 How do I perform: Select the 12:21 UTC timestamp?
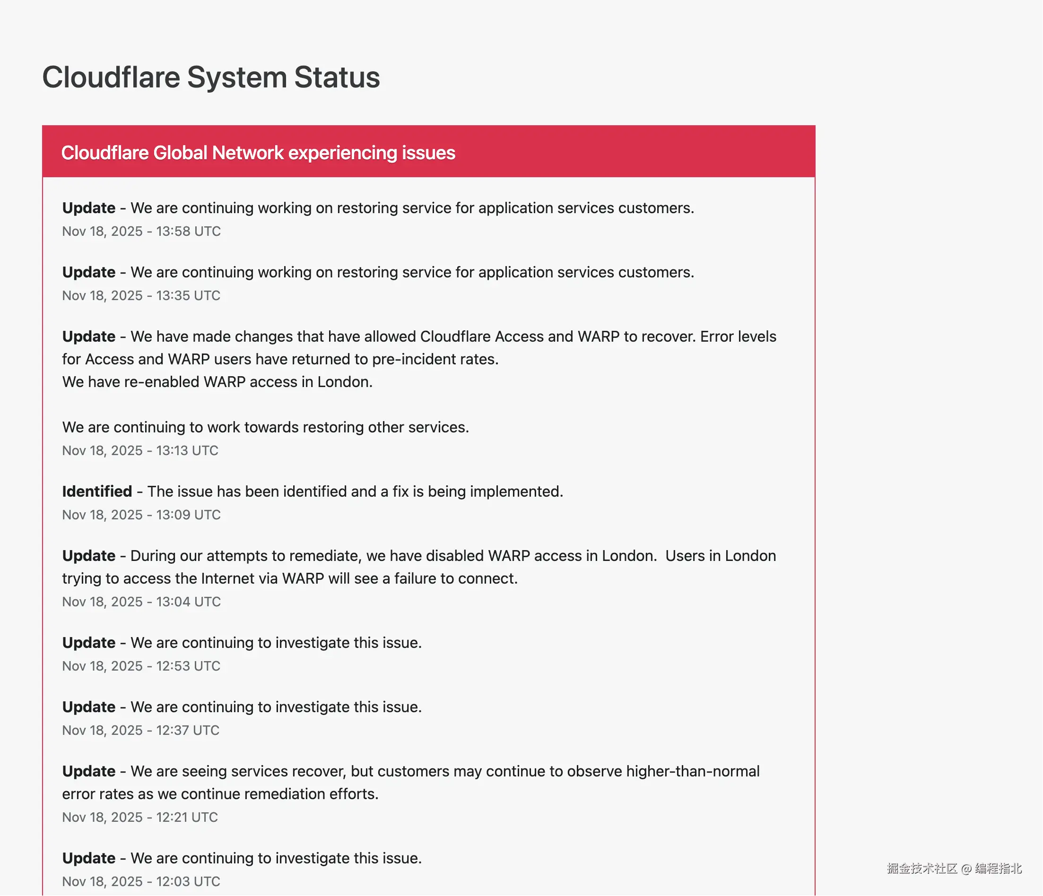click(140, 818)
